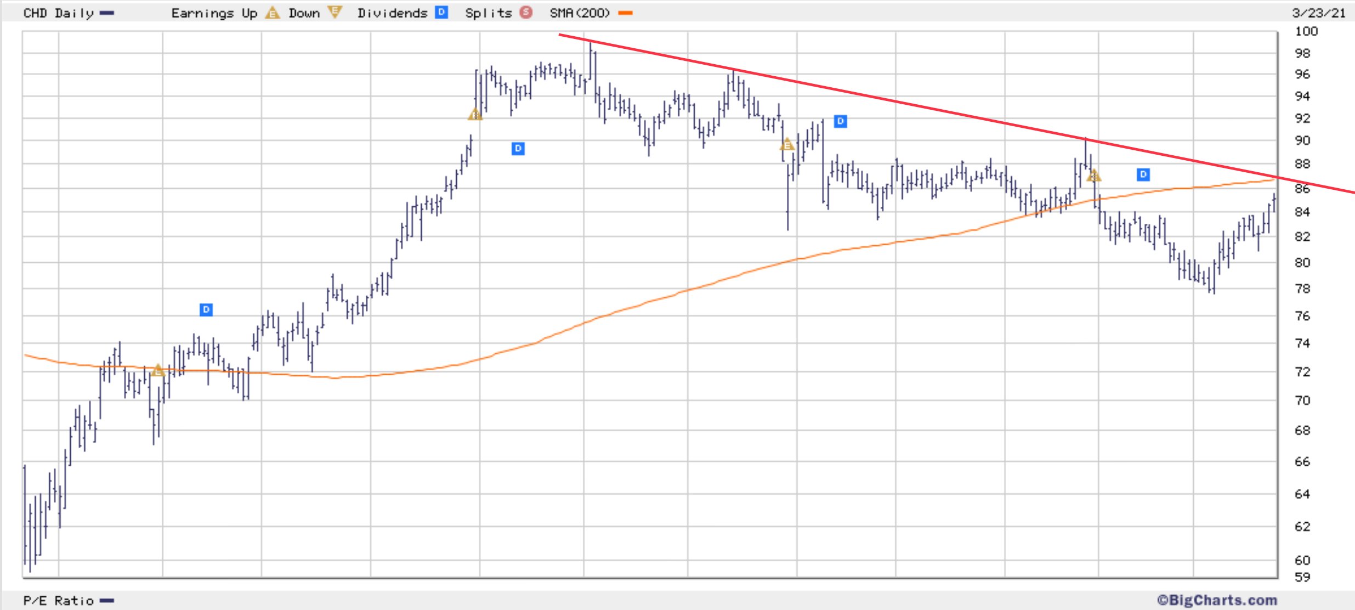Click the leftmost earnings triangle on the chart
The image size is (1355, 610).
[157, 370]
